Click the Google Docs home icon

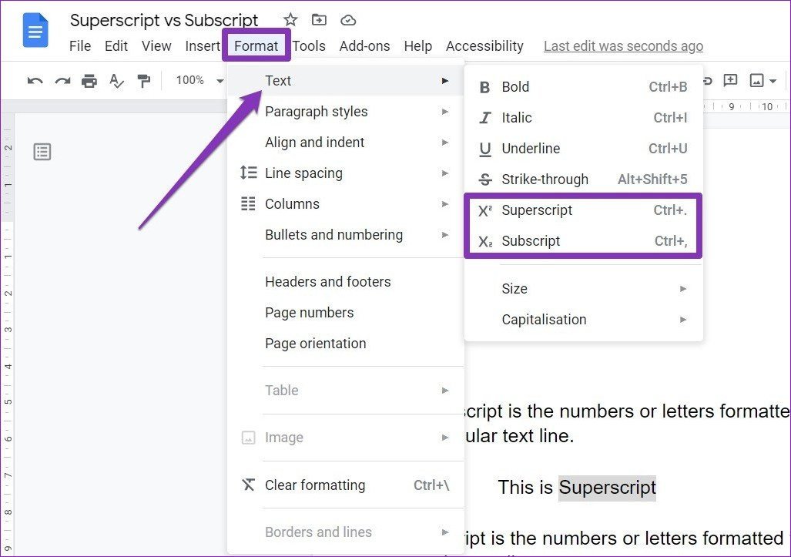point(35,31)
